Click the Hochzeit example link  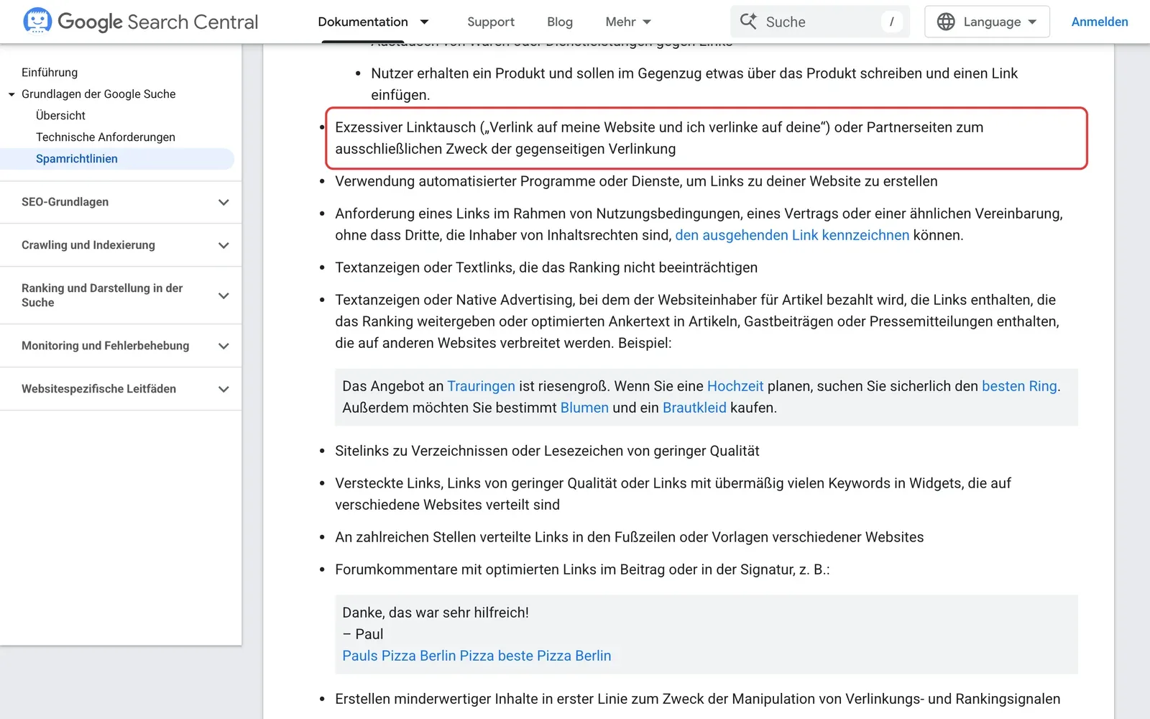coord(735,386)
